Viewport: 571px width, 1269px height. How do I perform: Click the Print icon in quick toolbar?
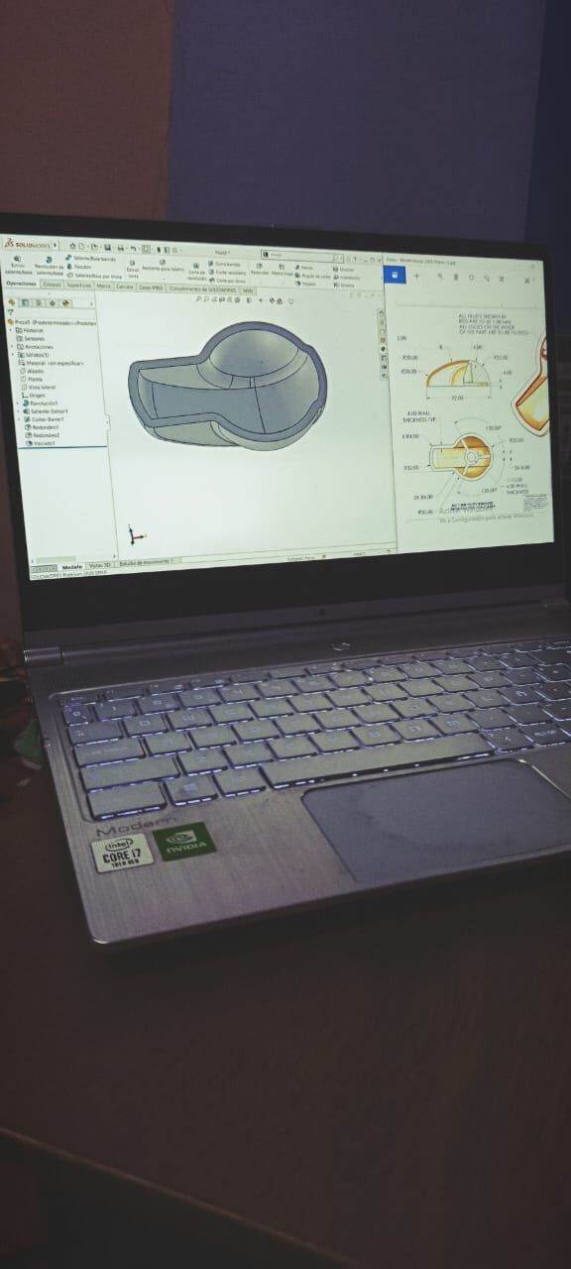coord(120,248)
